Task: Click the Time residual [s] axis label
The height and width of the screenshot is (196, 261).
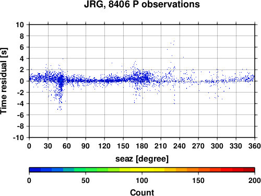Action: point(4,81)
